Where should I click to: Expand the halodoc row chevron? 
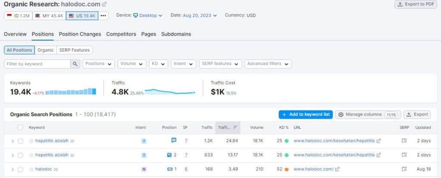(12, 169)
